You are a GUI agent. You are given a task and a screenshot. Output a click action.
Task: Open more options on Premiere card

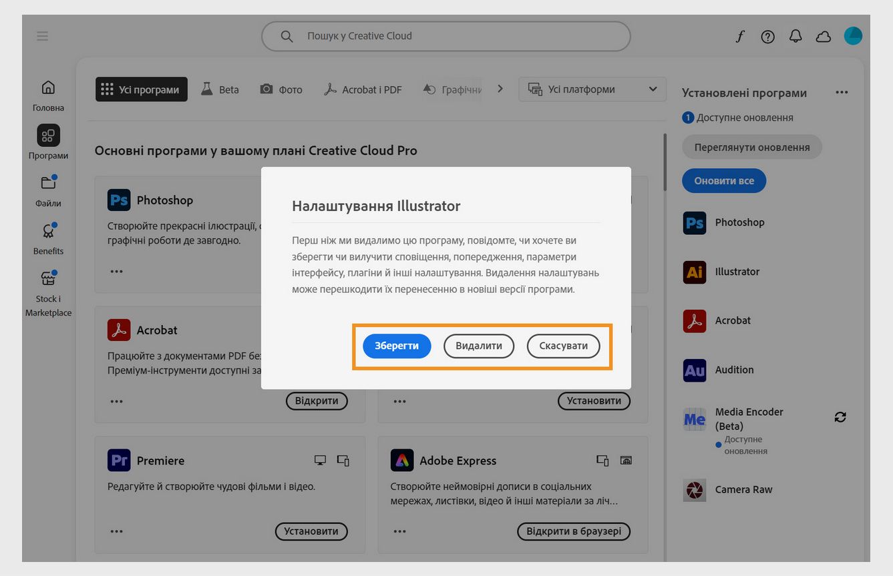click(x=117, y=532)
